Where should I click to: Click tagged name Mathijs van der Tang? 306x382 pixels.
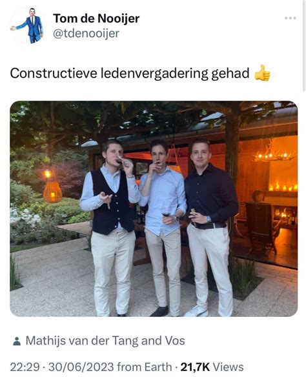(82, 341)
